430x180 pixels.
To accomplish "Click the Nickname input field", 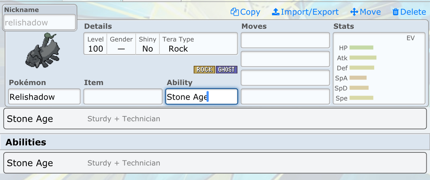I will click(x=39, y=23).
